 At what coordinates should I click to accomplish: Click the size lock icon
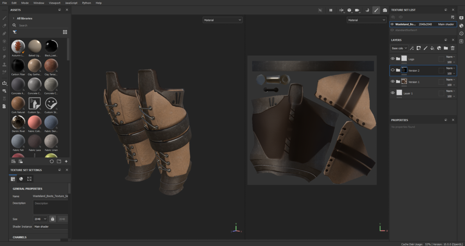point(53,219)
